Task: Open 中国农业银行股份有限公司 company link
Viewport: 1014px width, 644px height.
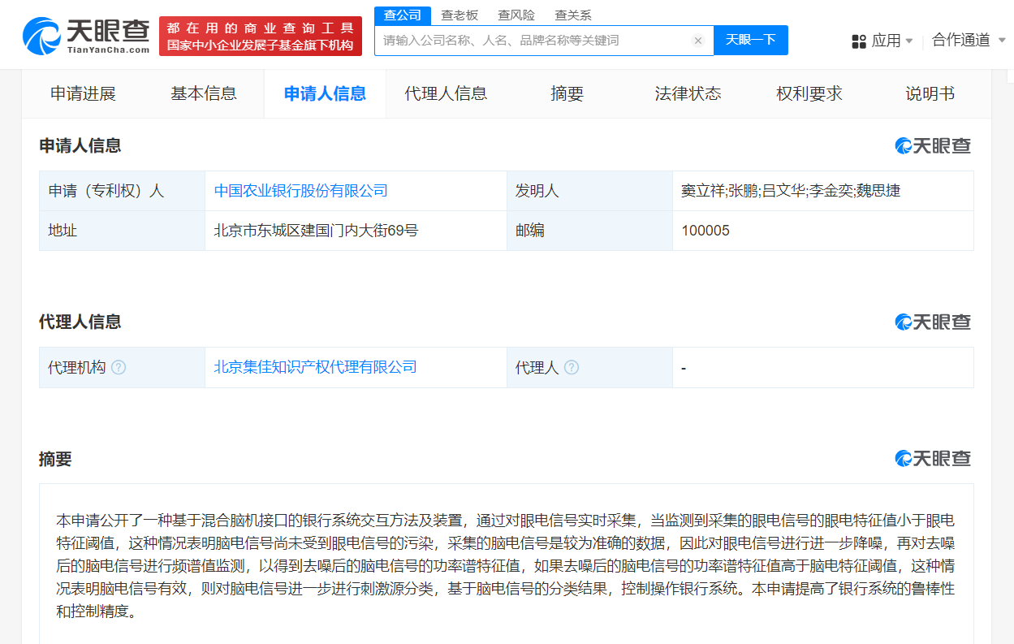Action: coord(300,191)
